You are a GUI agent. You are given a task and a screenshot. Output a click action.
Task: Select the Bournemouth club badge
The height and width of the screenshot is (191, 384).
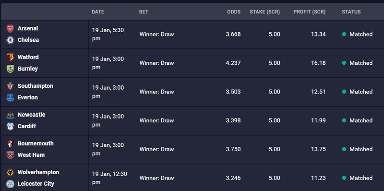tap(10, 143)
